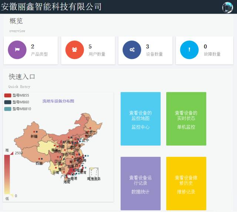
Task: Click the blue gears device count icon
Action: coord(132,50)
